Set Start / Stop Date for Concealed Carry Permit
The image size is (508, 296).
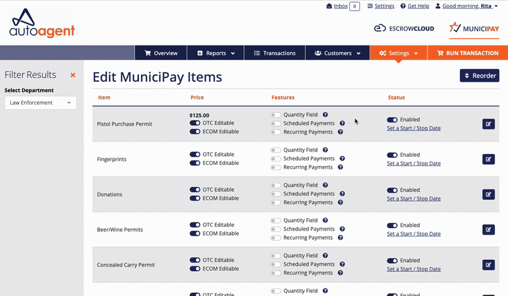tap(414, 269)
